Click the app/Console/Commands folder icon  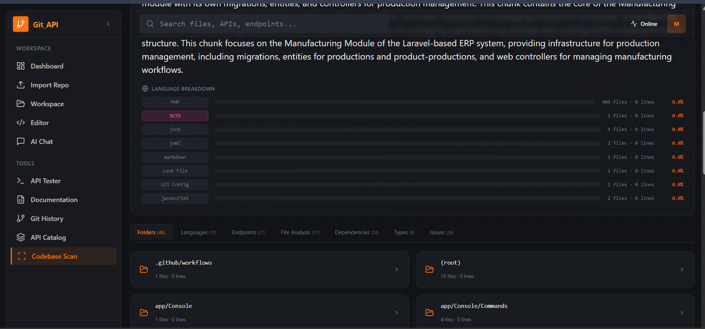430,313
